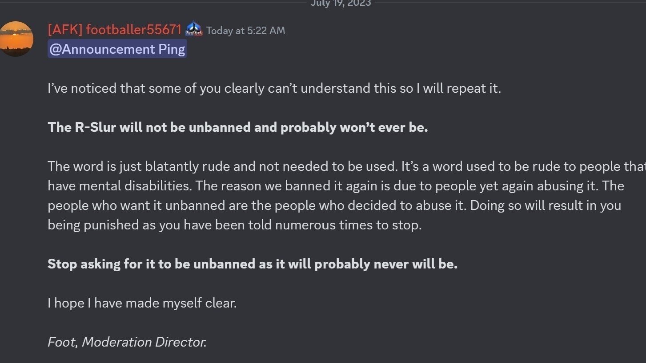Open the sunset profile avatar
This screenshot has height=363, width=646.
(16, 39)
